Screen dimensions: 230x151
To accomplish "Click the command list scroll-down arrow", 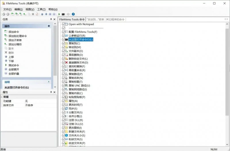I will [x=227, y=144].
